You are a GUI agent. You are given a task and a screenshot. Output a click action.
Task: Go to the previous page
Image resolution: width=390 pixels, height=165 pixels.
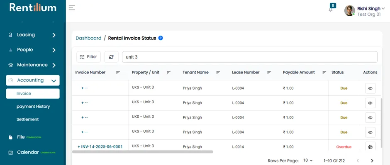click(x=358, y=160)
